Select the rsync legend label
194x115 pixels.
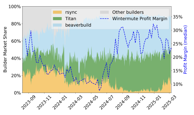coord(71,12)
